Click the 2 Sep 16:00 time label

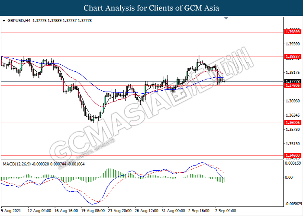199,211
